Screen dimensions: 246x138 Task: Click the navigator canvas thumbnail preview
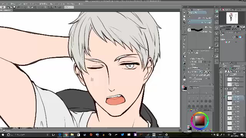(232, 18)
